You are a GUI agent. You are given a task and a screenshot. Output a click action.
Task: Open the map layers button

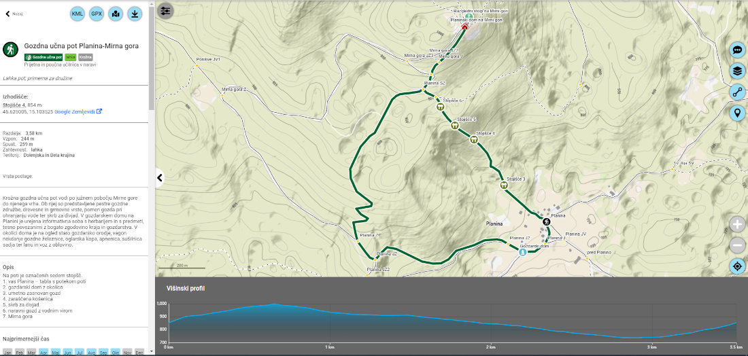[738, 71]
